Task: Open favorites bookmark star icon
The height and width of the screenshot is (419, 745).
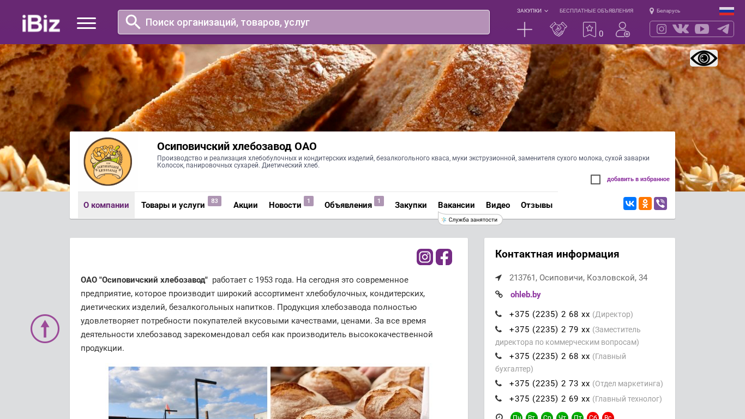Action: coord(590,29)
